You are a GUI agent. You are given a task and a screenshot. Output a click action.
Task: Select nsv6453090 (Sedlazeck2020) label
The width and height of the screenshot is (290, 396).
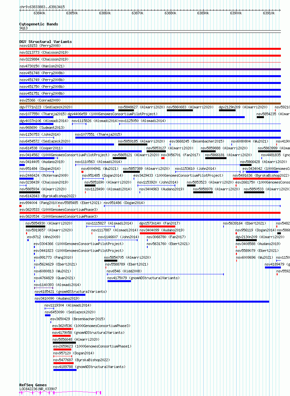tap(70, 312)
